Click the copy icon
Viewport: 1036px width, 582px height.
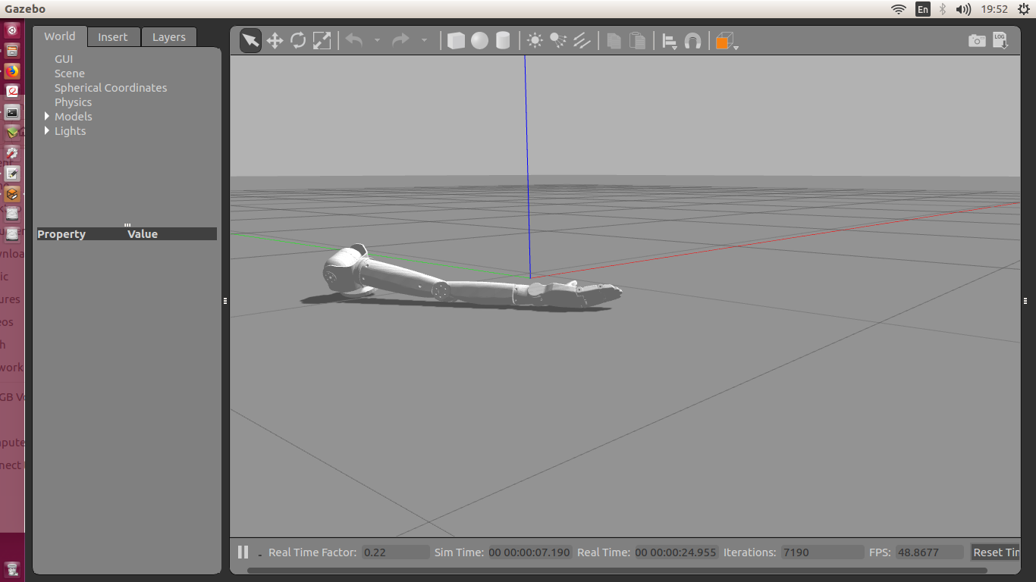(614, 40)
